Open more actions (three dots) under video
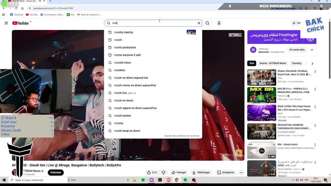This screenshot has height=186, width=331. click(x=241, y=172)
